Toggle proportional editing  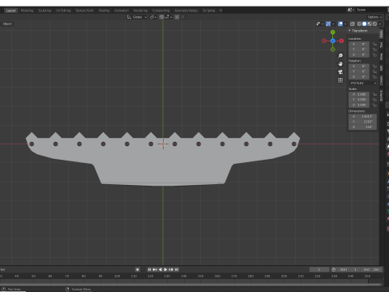(177, 17)
